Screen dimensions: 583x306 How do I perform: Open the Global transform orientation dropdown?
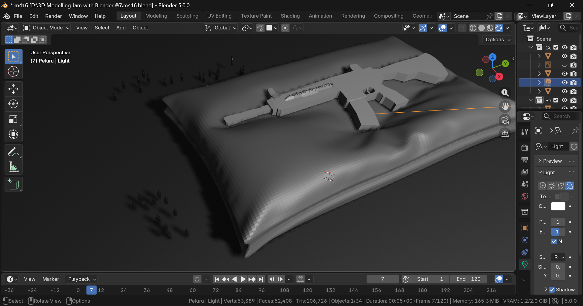pyautogui.click(x=220, y=28)
